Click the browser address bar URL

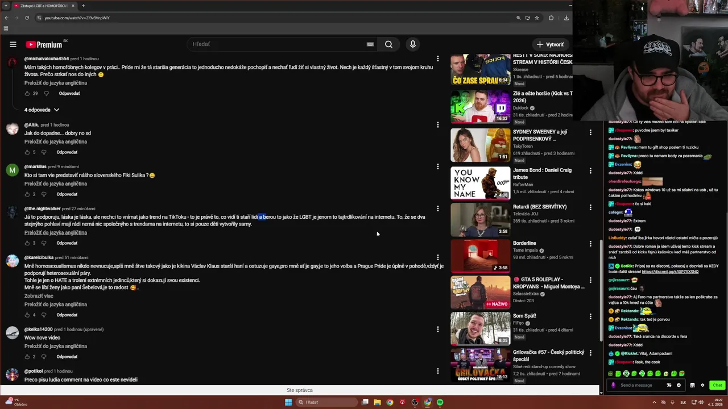pos(77,18)
